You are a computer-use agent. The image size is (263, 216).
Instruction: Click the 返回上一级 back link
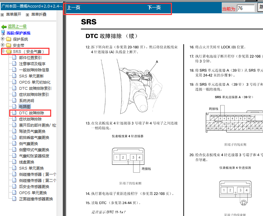tap(17, 26)
